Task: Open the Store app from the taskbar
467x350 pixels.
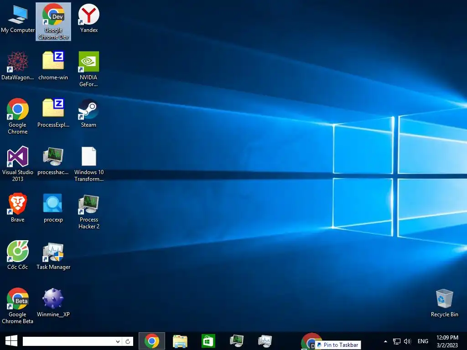Action: (x=208, y=341)
